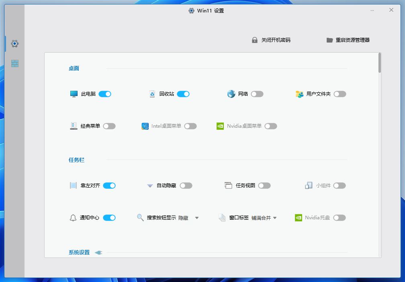Click the 重启资源管理器 button
This screenshot has height=282, width=405.
pyautogui.click(x=348, y=40)
